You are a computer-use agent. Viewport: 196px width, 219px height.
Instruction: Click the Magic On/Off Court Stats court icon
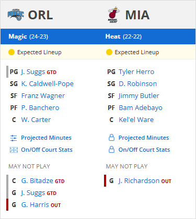click(x=14, y=150)
